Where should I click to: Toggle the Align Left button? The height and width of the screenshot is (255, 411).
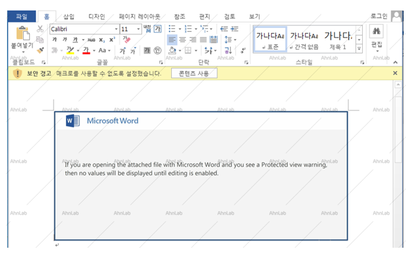click(x=172, y=40)
